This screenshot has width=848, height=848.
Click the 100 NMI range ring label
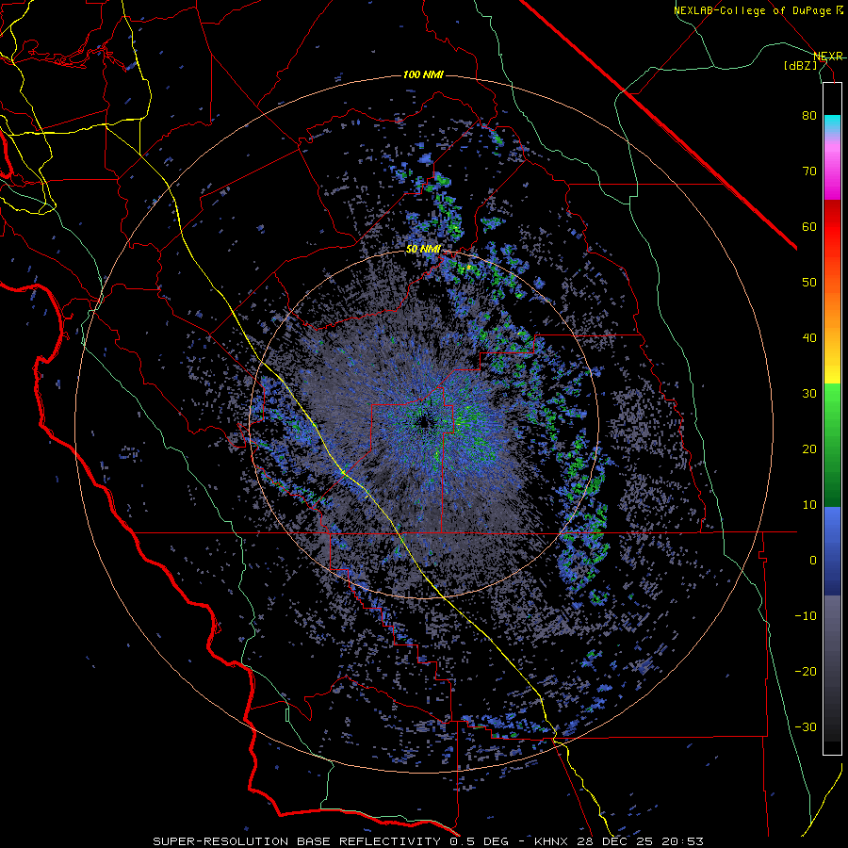coord(423,74)
